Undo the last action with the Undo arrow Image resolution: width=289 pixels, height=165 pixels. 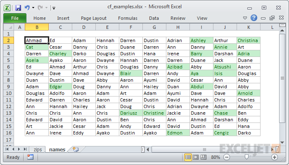(x=27, y=7)
